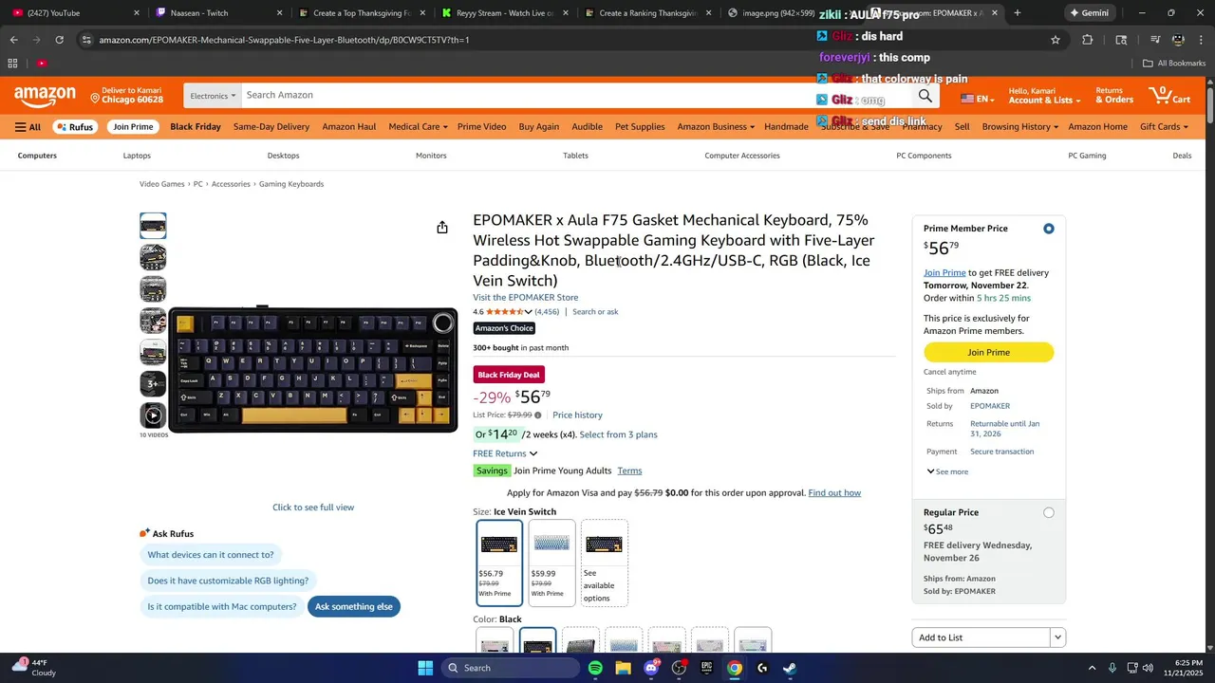This screenshot has height=683, width=1215.
Task: Play the product video thumbnail
Action: (x=153, y=415)
